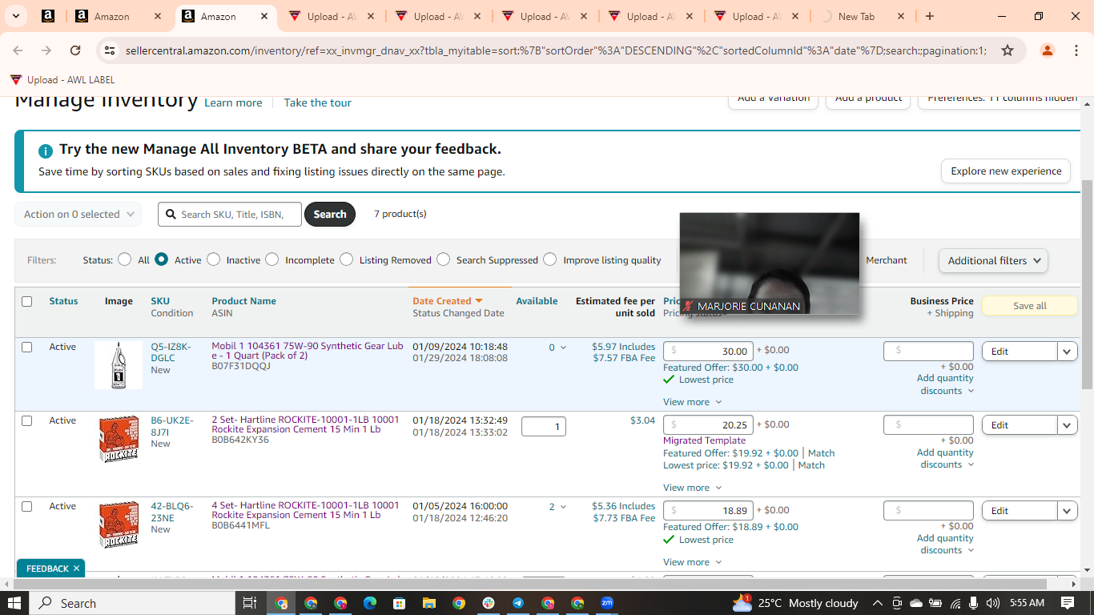Open weather widget showing 25°C

tap(794, 603)
